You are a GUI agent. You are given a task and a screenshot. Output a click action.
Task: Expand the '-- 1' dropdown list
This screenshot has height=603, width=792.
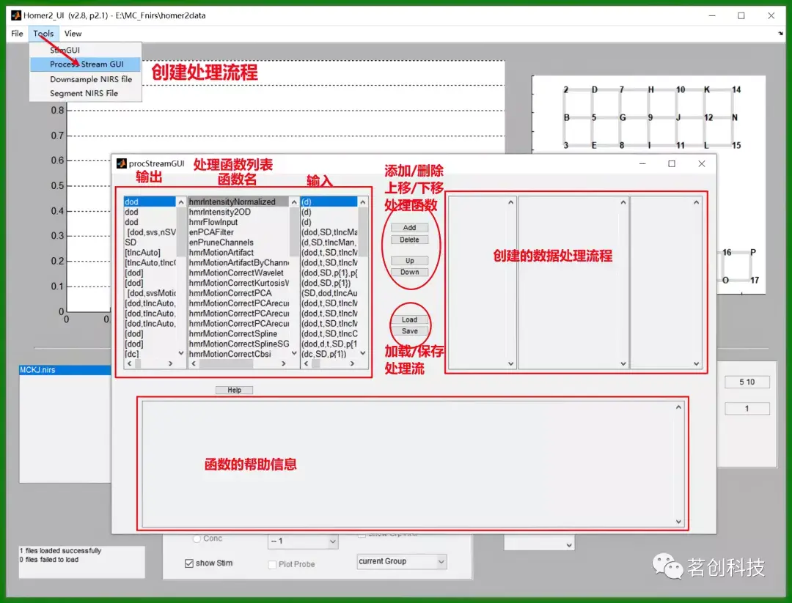pyautogui.click(x=303, y=541)
